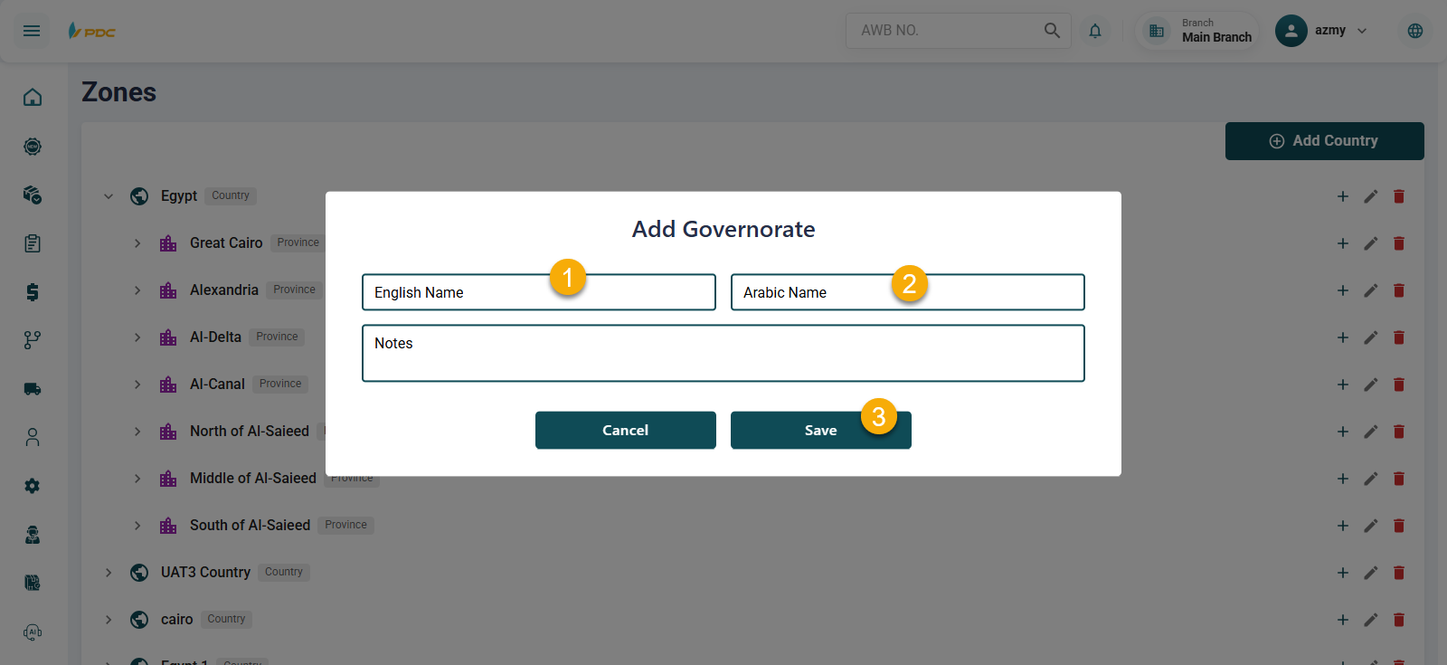Screen dimensions: 1447x665
Task: Edit the Al-Delta province entry
Action: 1371,337
